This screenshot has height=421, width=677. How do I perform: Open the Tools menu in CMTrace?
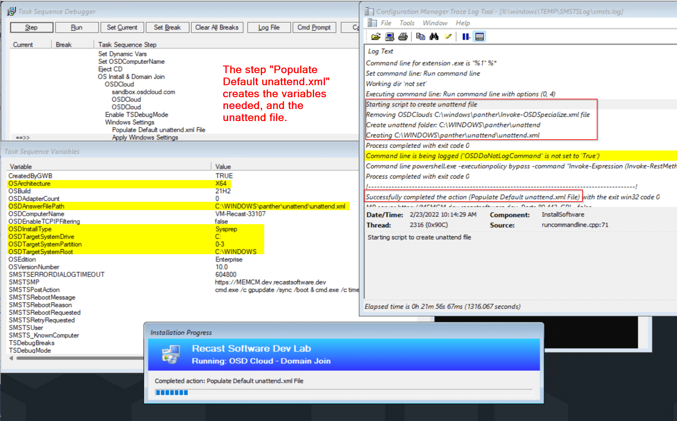[x=407, y=23]
